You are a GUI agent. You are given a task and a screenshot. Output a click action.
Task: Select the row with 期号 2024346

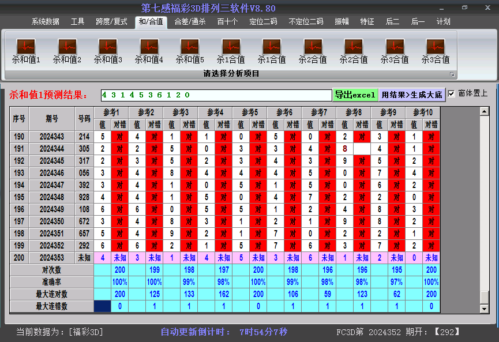[x=225, y=173]
